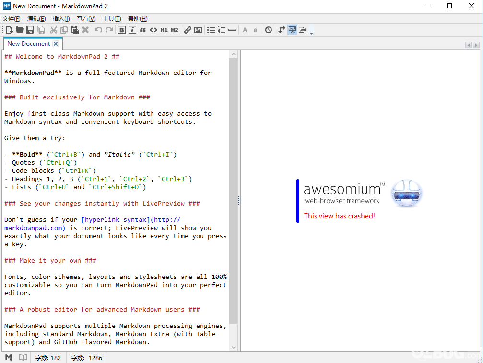Screen dimensions: 483x363
Task: Click the tab scroll right arrow
Action: coord(476,45)
